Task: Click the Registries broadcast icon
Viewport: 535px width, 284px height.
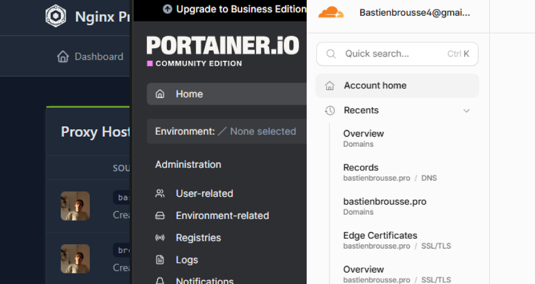Action: coord(160,238)
